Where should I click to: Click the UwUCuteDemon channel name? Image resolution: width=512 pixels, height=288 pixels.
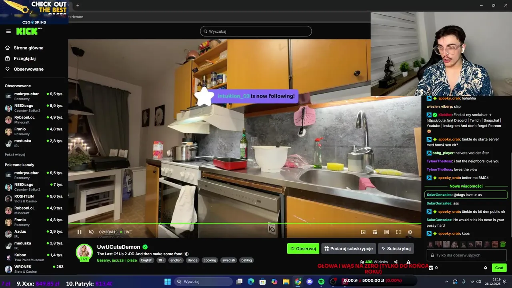(x=118, y=247)
